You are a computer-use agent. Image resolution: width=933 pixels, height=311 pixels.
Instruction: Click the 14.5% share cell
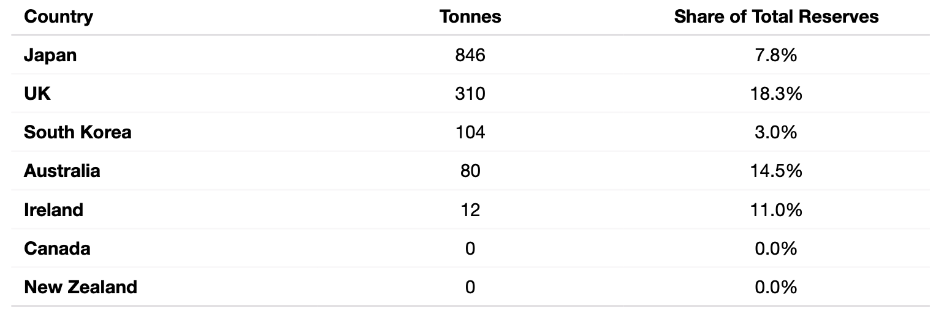click(x=776, y=171)
